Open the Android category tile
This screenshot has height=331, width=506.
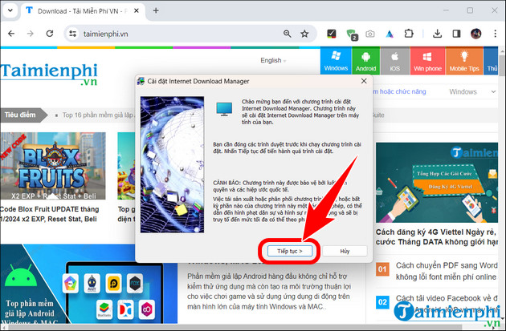tap(365, 61)
